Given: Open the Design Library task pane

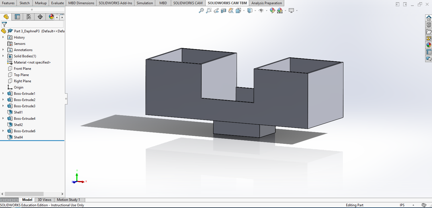Looking at the screenshot, I should click(x=429, y=25).
